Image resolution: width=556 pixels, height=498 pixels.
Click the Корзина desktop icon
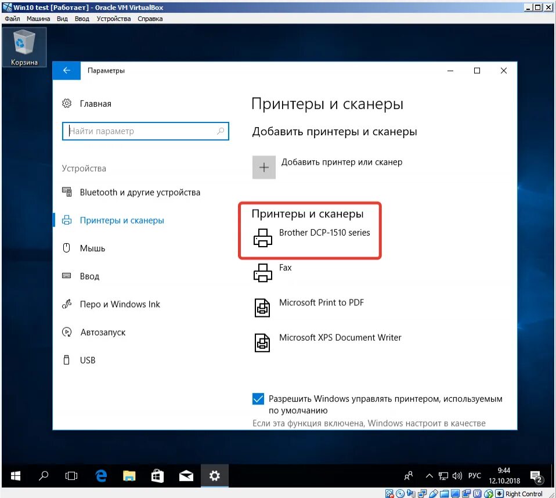point(24,48)
